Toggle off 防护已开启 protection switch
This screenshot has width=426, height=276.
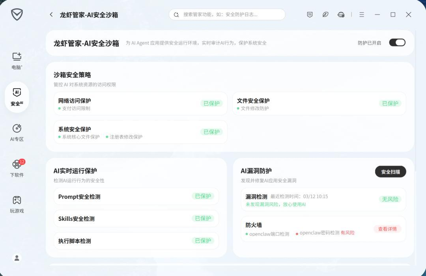(x=397, y=42)
